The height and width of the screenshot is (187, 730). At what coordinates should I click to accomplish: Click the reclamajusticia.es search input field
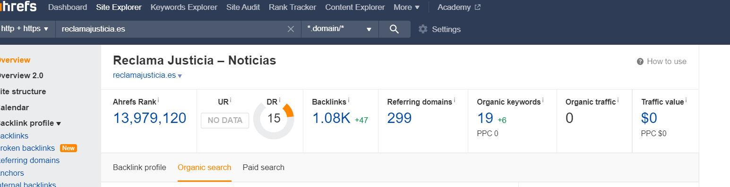tap(171, 29)
